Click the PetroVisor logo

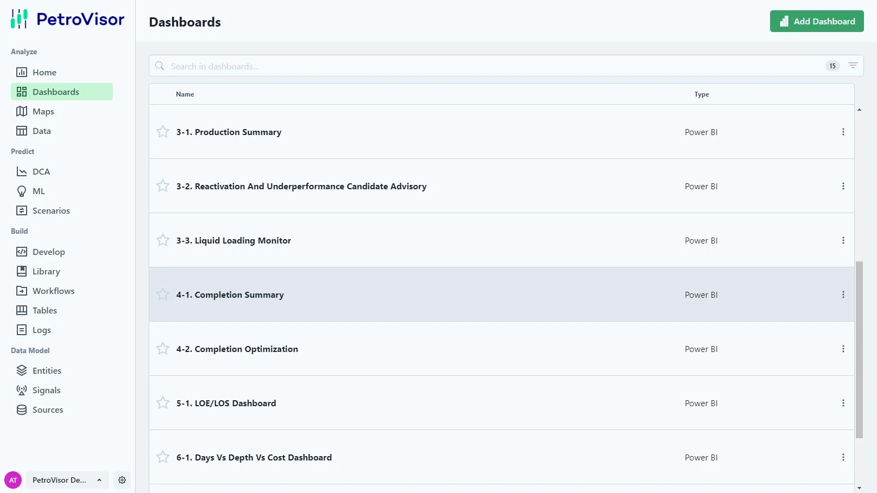[x=67, y=19]
